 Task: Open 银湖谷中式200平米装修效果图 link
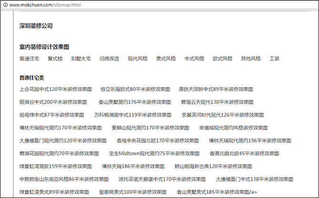[x=53, y=102]
